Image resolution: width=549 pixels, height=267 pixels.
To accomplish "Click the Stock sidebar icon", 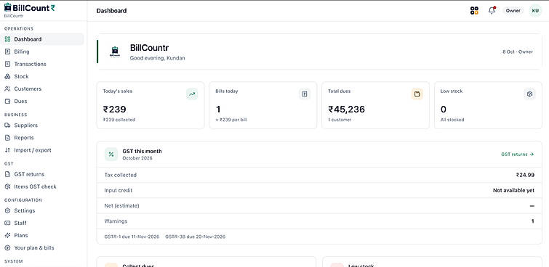I will point(7,76).
